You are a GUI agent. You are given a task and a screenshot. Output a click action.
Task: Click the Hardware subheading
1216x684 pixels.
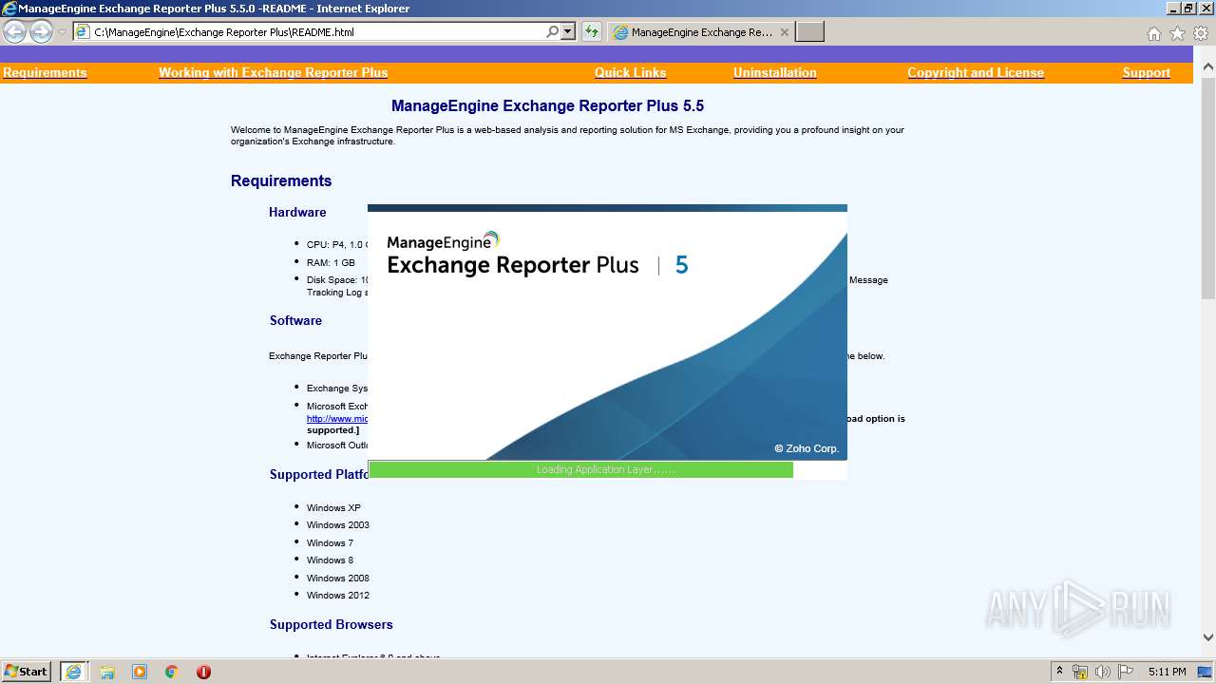297,212
